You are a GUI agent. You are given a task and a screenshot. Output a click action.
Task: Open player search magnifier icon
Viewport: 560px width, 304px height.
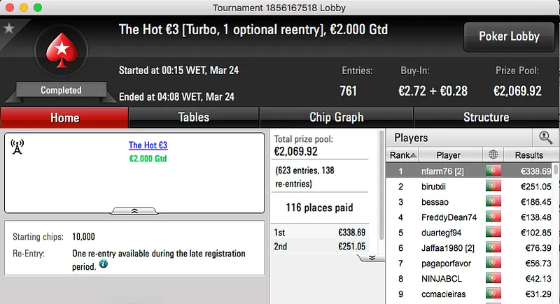tap(545, 138)
